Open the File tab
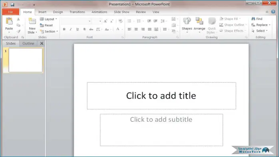This screenshot has height=157, width=279. click(x=10, y=12)
